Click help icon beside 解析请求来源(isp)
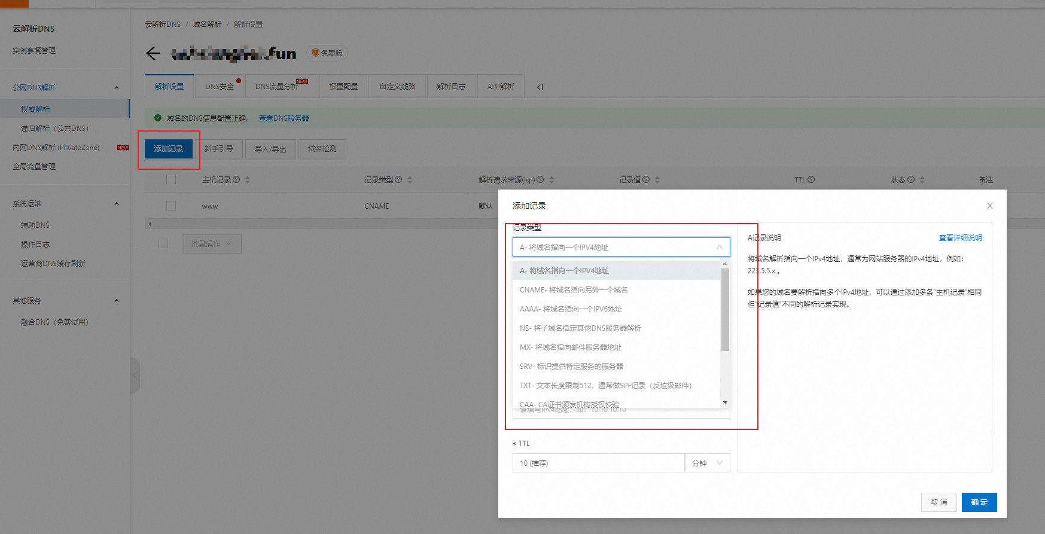 point(540,179)
